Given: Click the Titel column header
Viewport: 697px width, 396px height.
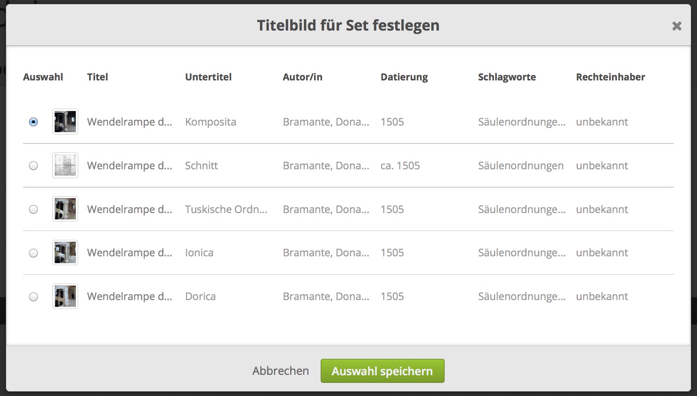Looking at the screenshot, I should (x=97, y=77).
